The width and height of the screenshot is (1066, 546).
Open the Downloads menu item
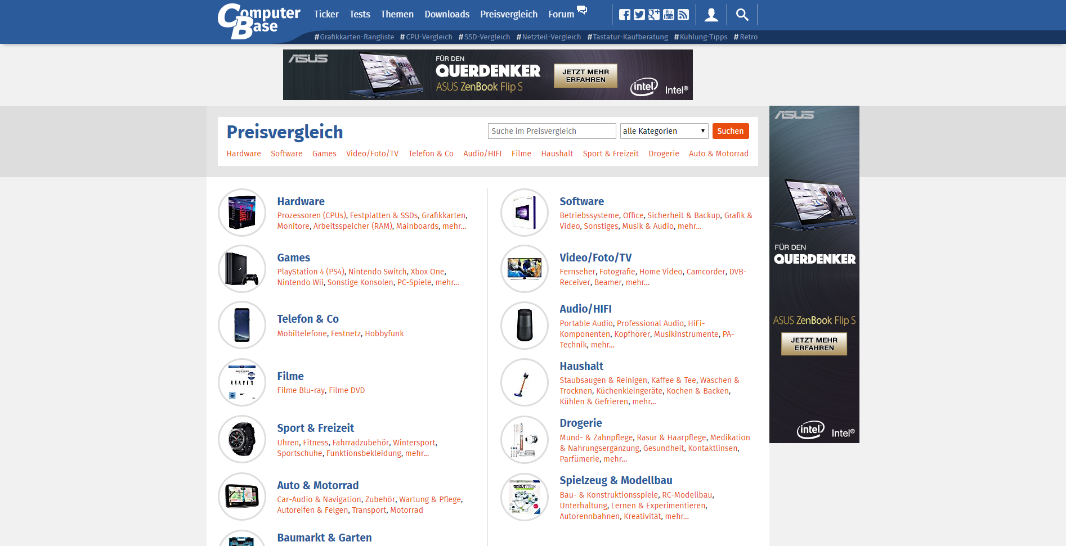coord(447,15)
